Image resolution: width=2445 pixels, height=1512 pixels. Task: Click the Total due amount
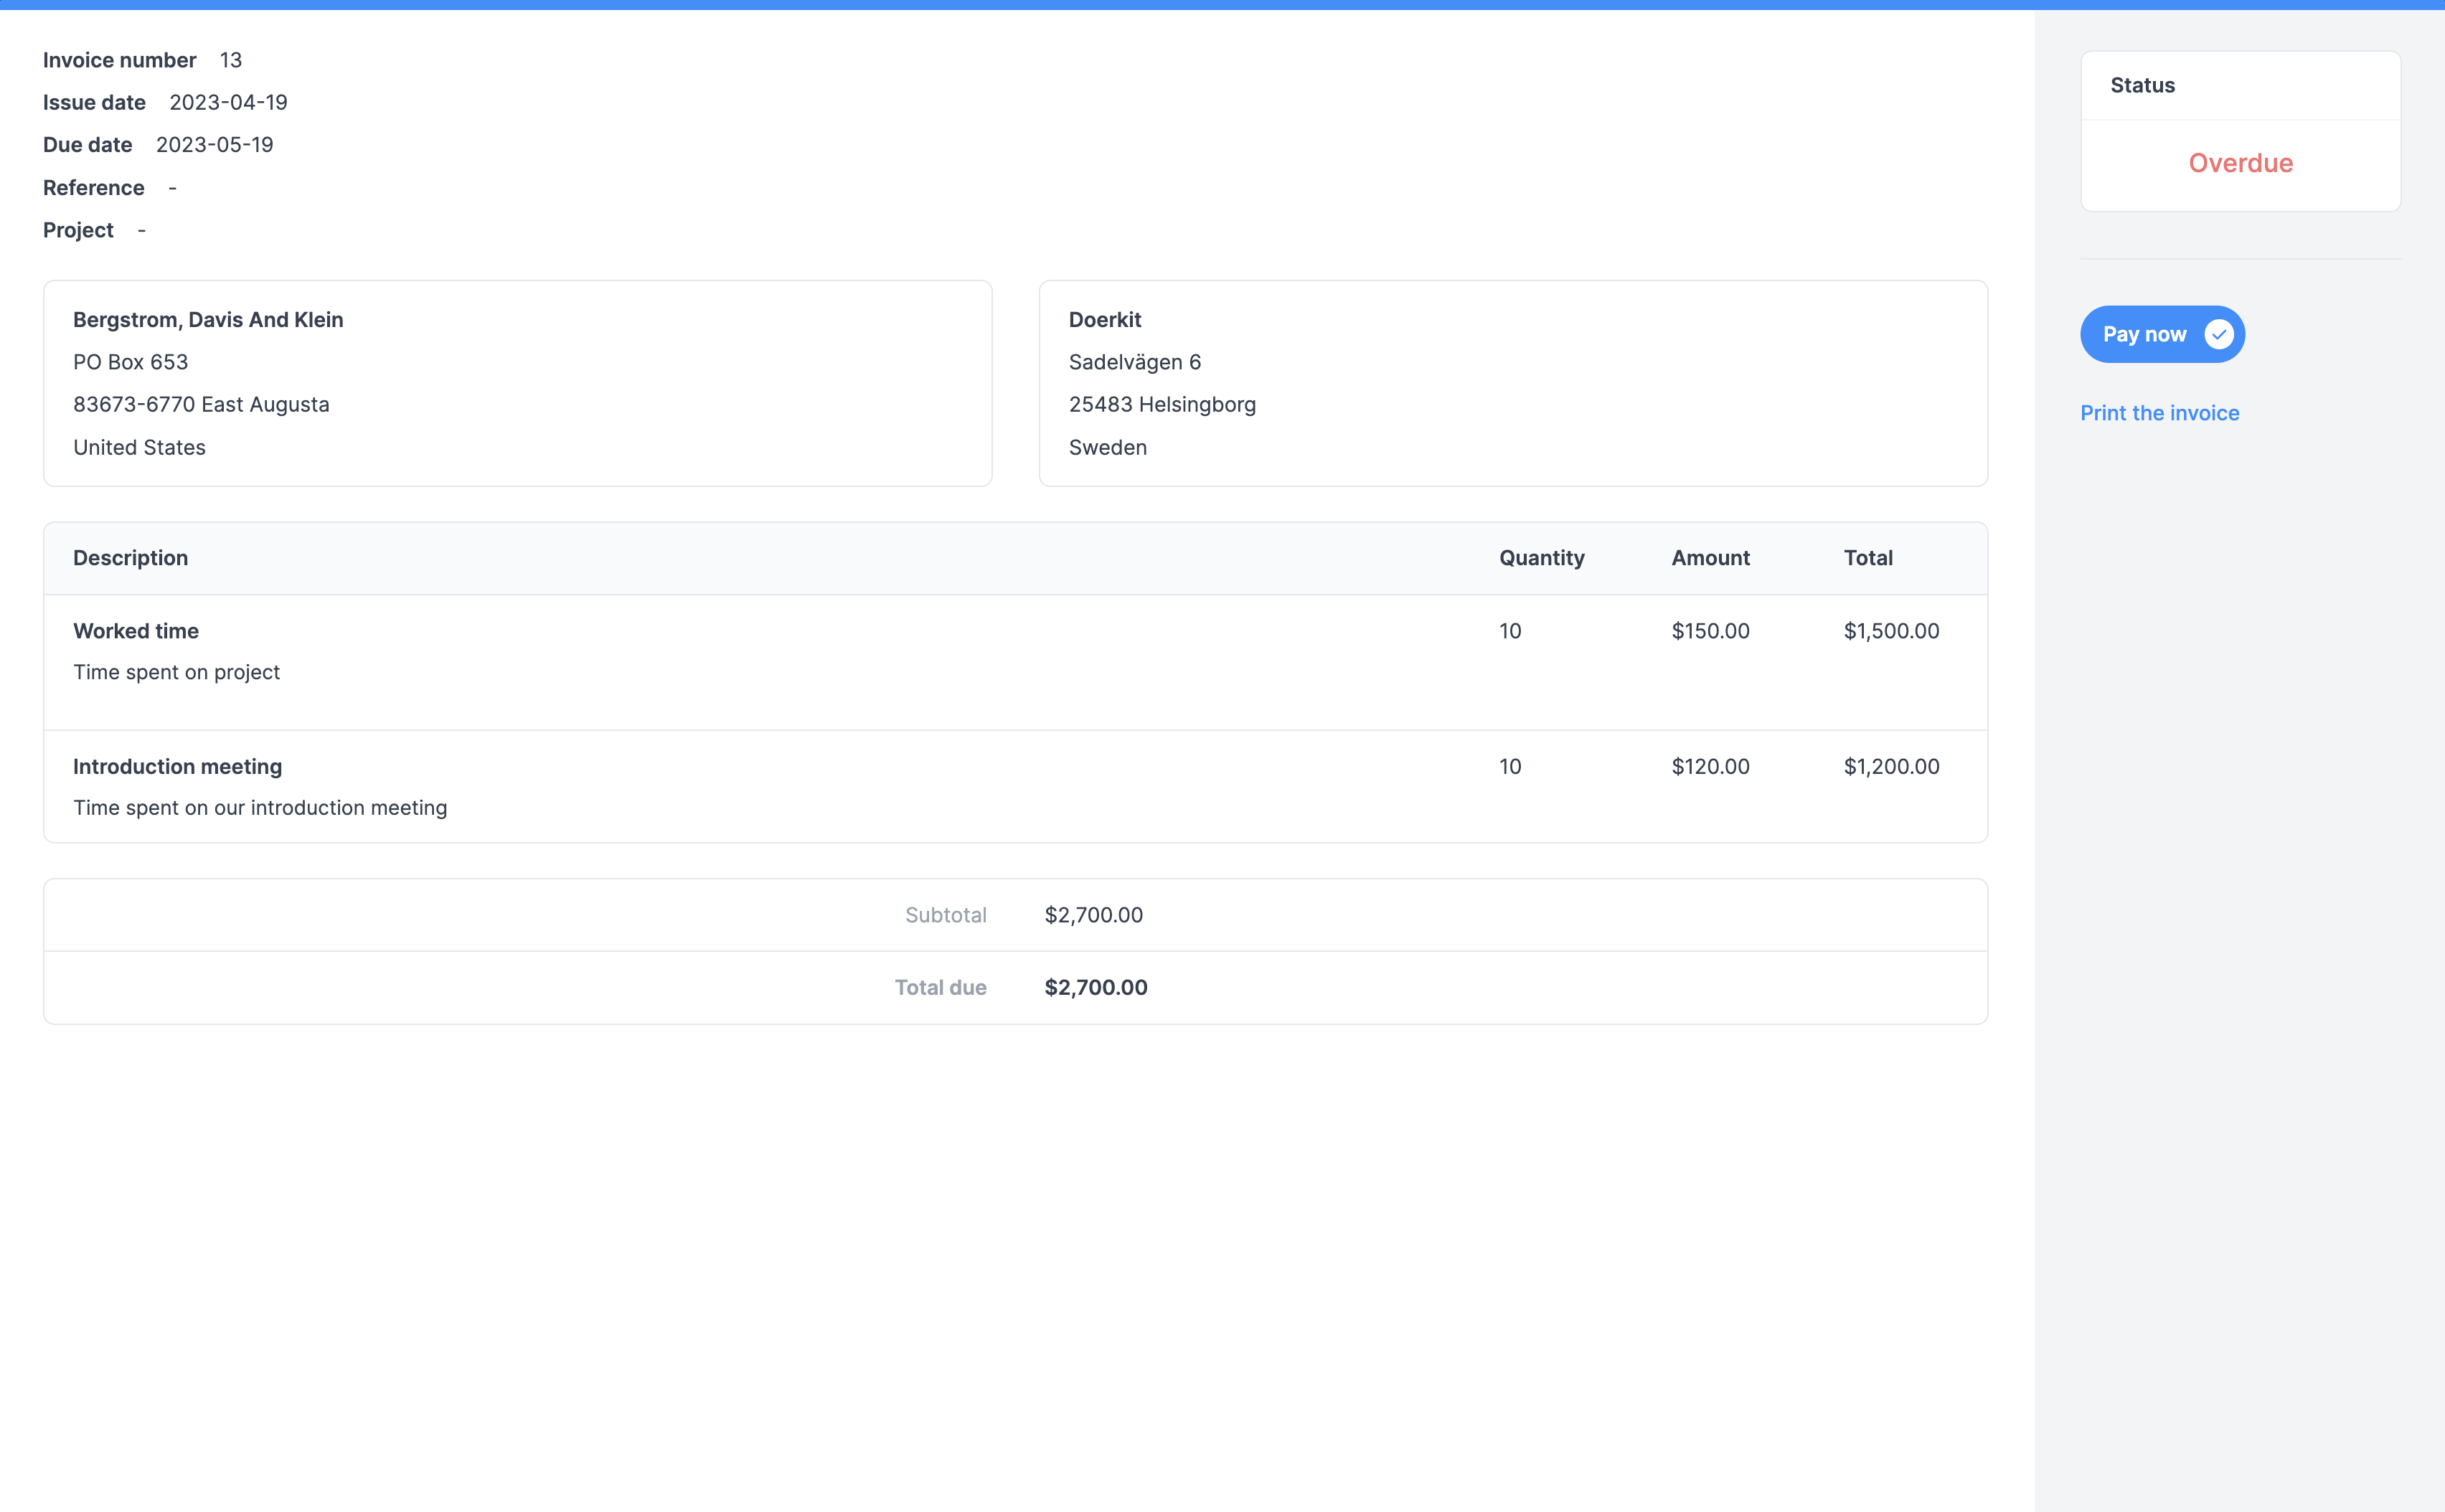(x=1095, y=987)
